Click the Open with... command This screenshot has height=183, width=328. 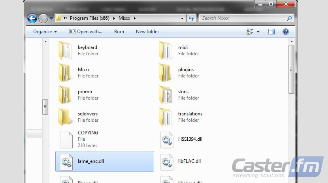[x=86, y=32]
